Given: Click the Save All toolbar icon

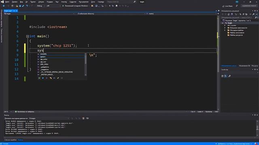Looking at the screenshot, I should pyautogui.click(x=23, y=6).
